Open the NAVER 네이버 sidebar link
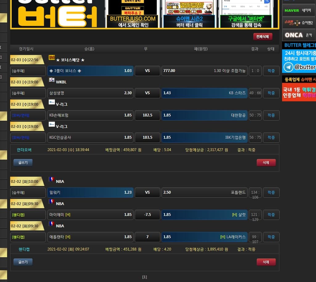Image resolution: width=316 pixels, height=282 pixels. click(299, 10)
